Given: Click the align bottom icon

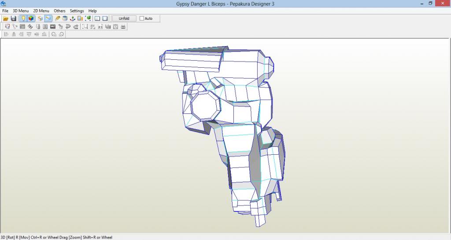Looking at the screenshot, I should tap(44, 34).
